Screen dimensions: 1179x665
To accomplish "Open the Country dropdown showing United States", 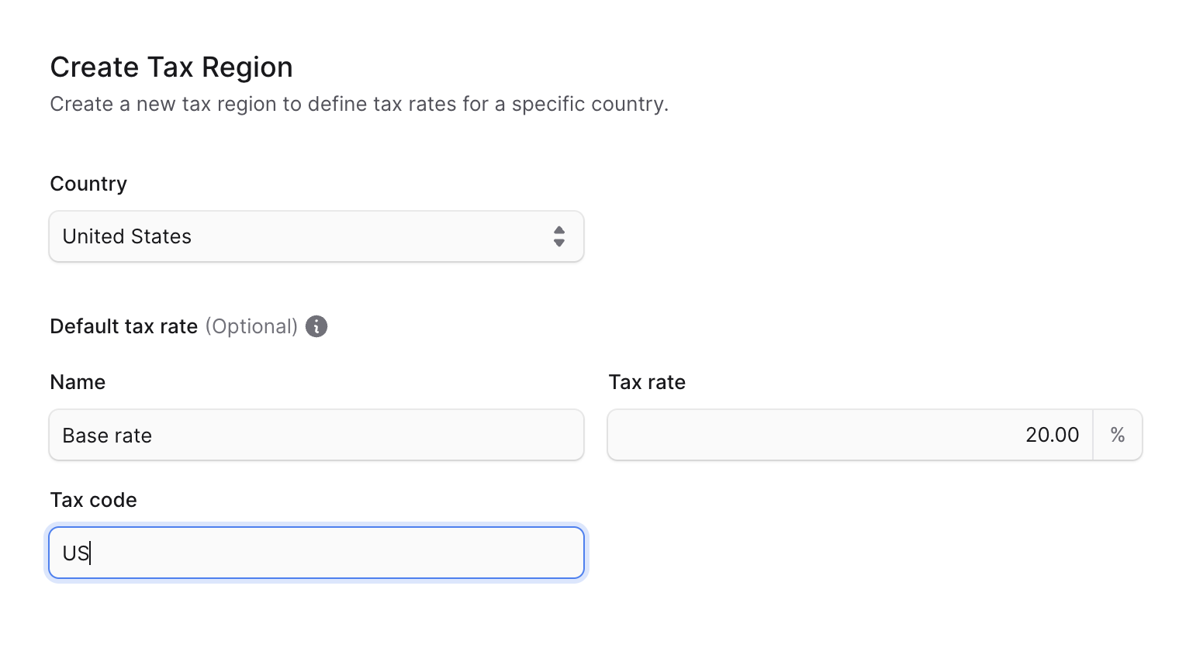I will click(x=316, y=236).
